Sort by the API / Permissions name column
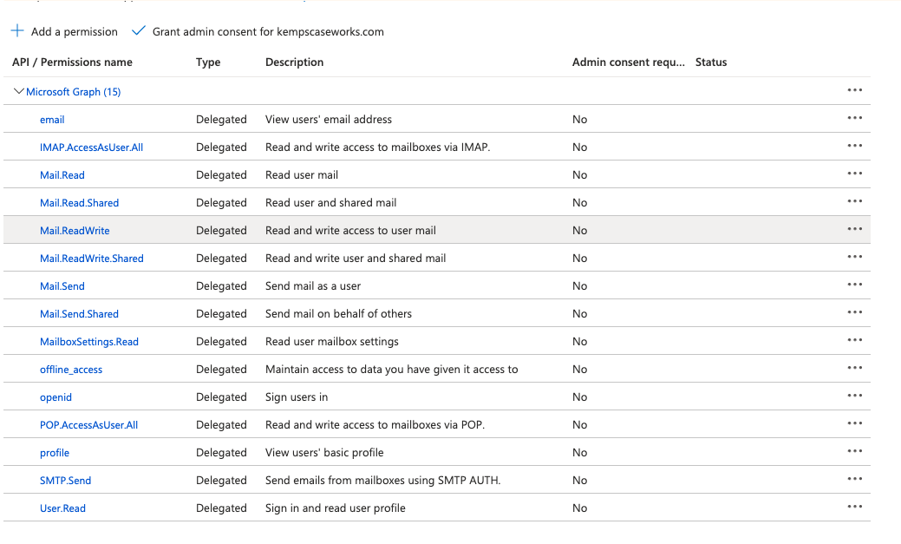This screenshot has height=544, width=901. pyautogui.click(x=72, y=62)
